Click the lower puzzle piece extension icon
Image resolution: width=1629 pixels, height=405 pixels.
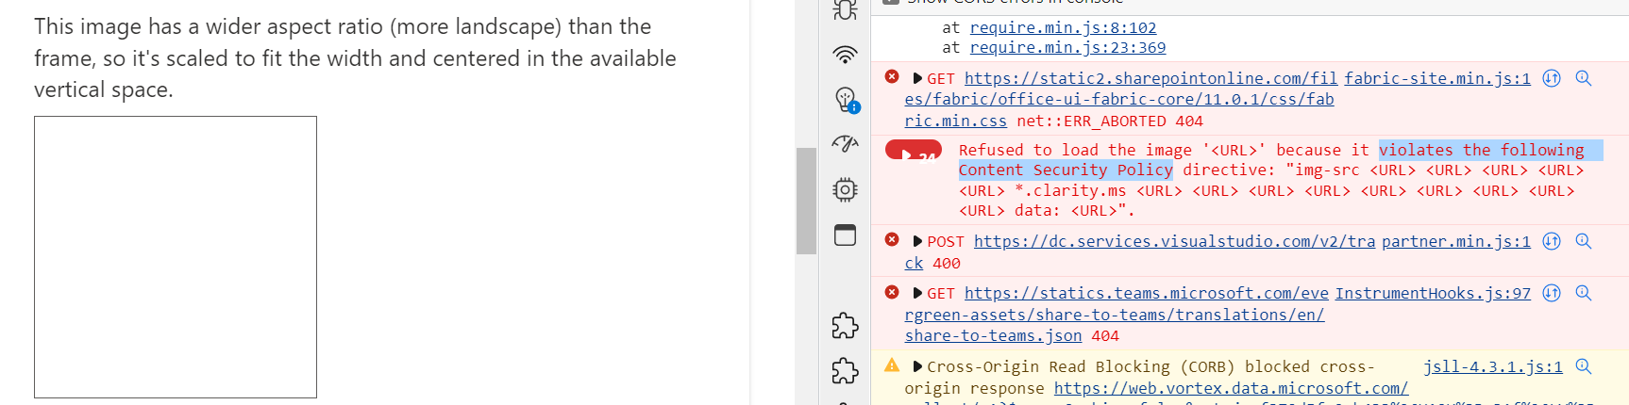(845, 371)
